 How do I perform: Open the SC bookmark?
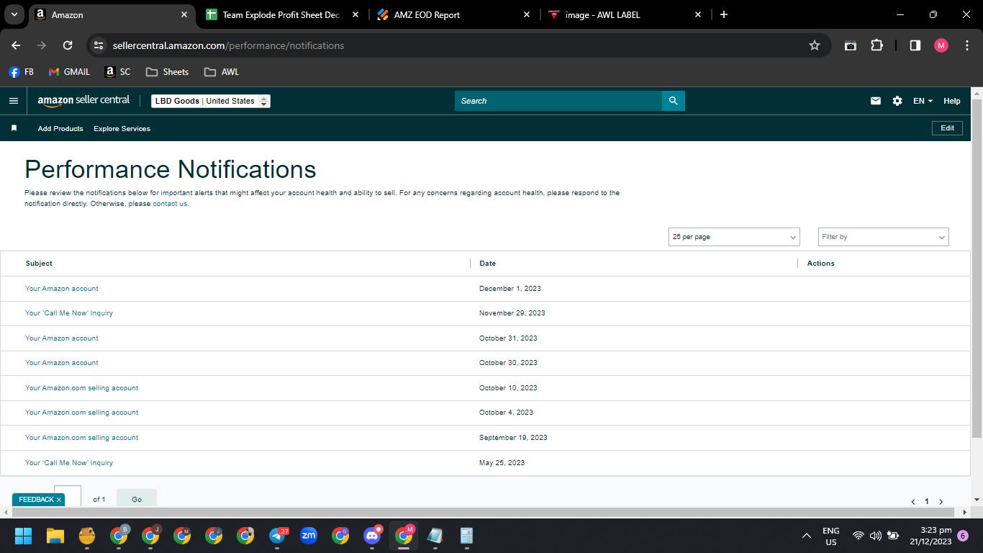pos(118,72)
